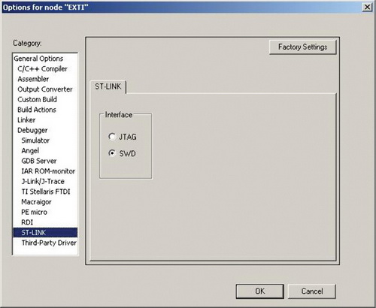Select GDB Server in the category list
This screenshot has height=308, width=376.
[x=39, y=161]
